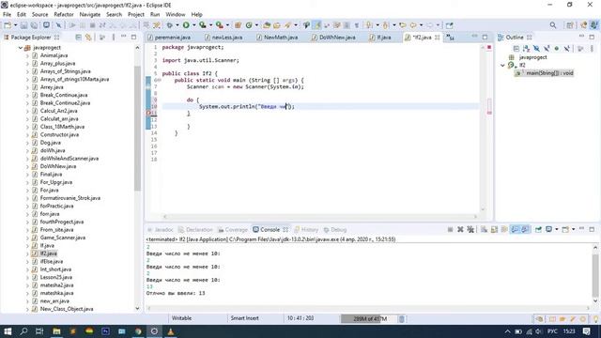Expand the Animal.java tree node
Image resolution: width=601 pixels, height=338 pixels.
click(x=27, y=55)
